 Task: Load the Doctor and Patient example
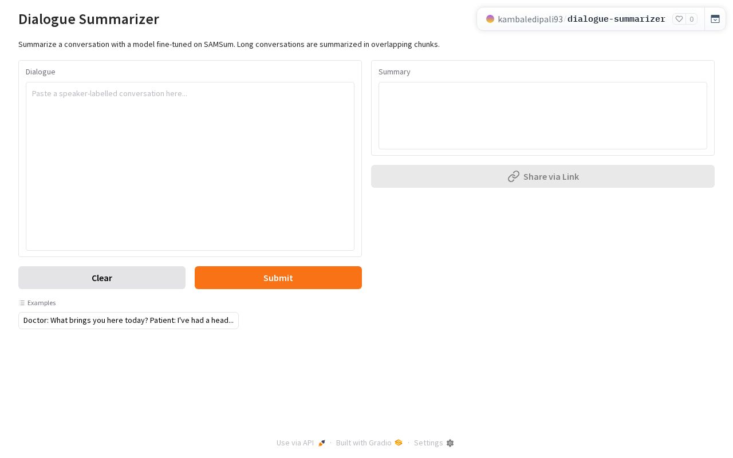point(128,321)
